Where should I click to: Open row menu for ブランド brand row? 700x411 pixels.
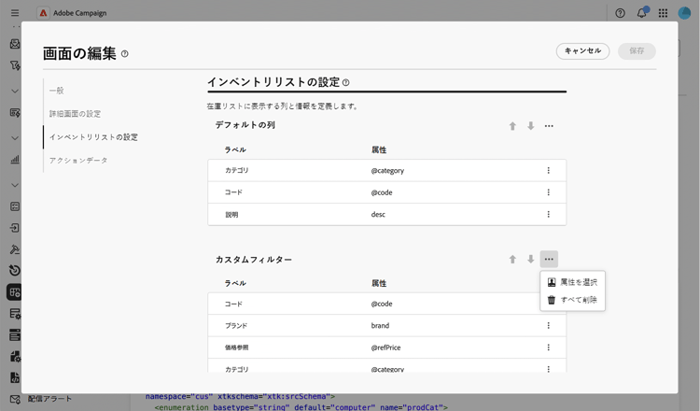click(548, 325)
